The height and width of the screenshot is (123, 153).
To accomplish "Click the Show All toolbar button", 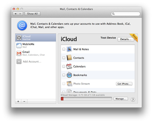I will (32, 14).
